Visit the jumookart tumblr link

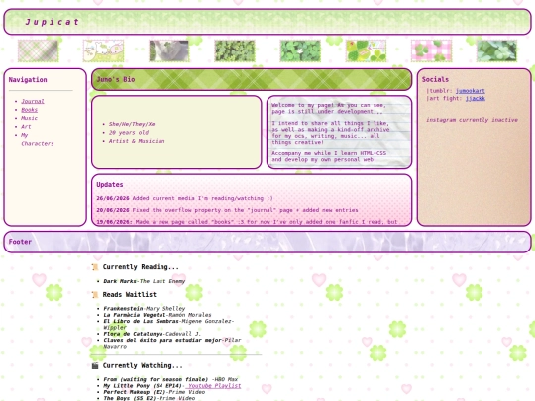471,91
